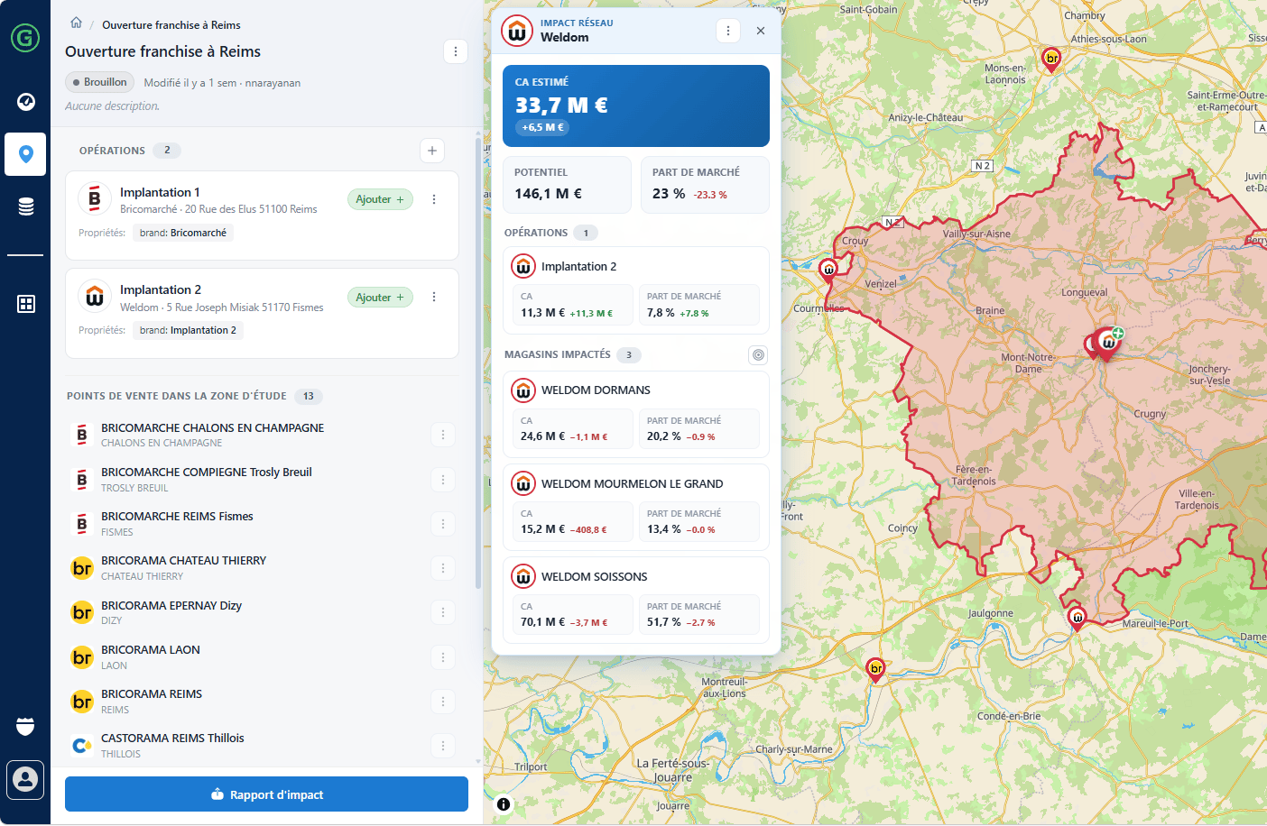The image size is (1267, 826).
Task: Click Ajouter button for Implantation 2
Action: [380, 297]
